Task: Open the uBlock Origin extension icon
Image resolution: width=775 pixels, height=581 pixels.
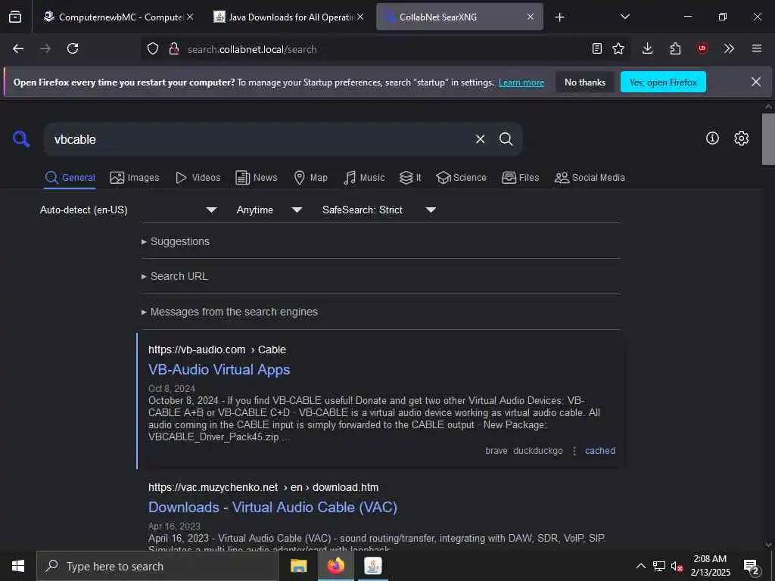Action: point(702,48)
